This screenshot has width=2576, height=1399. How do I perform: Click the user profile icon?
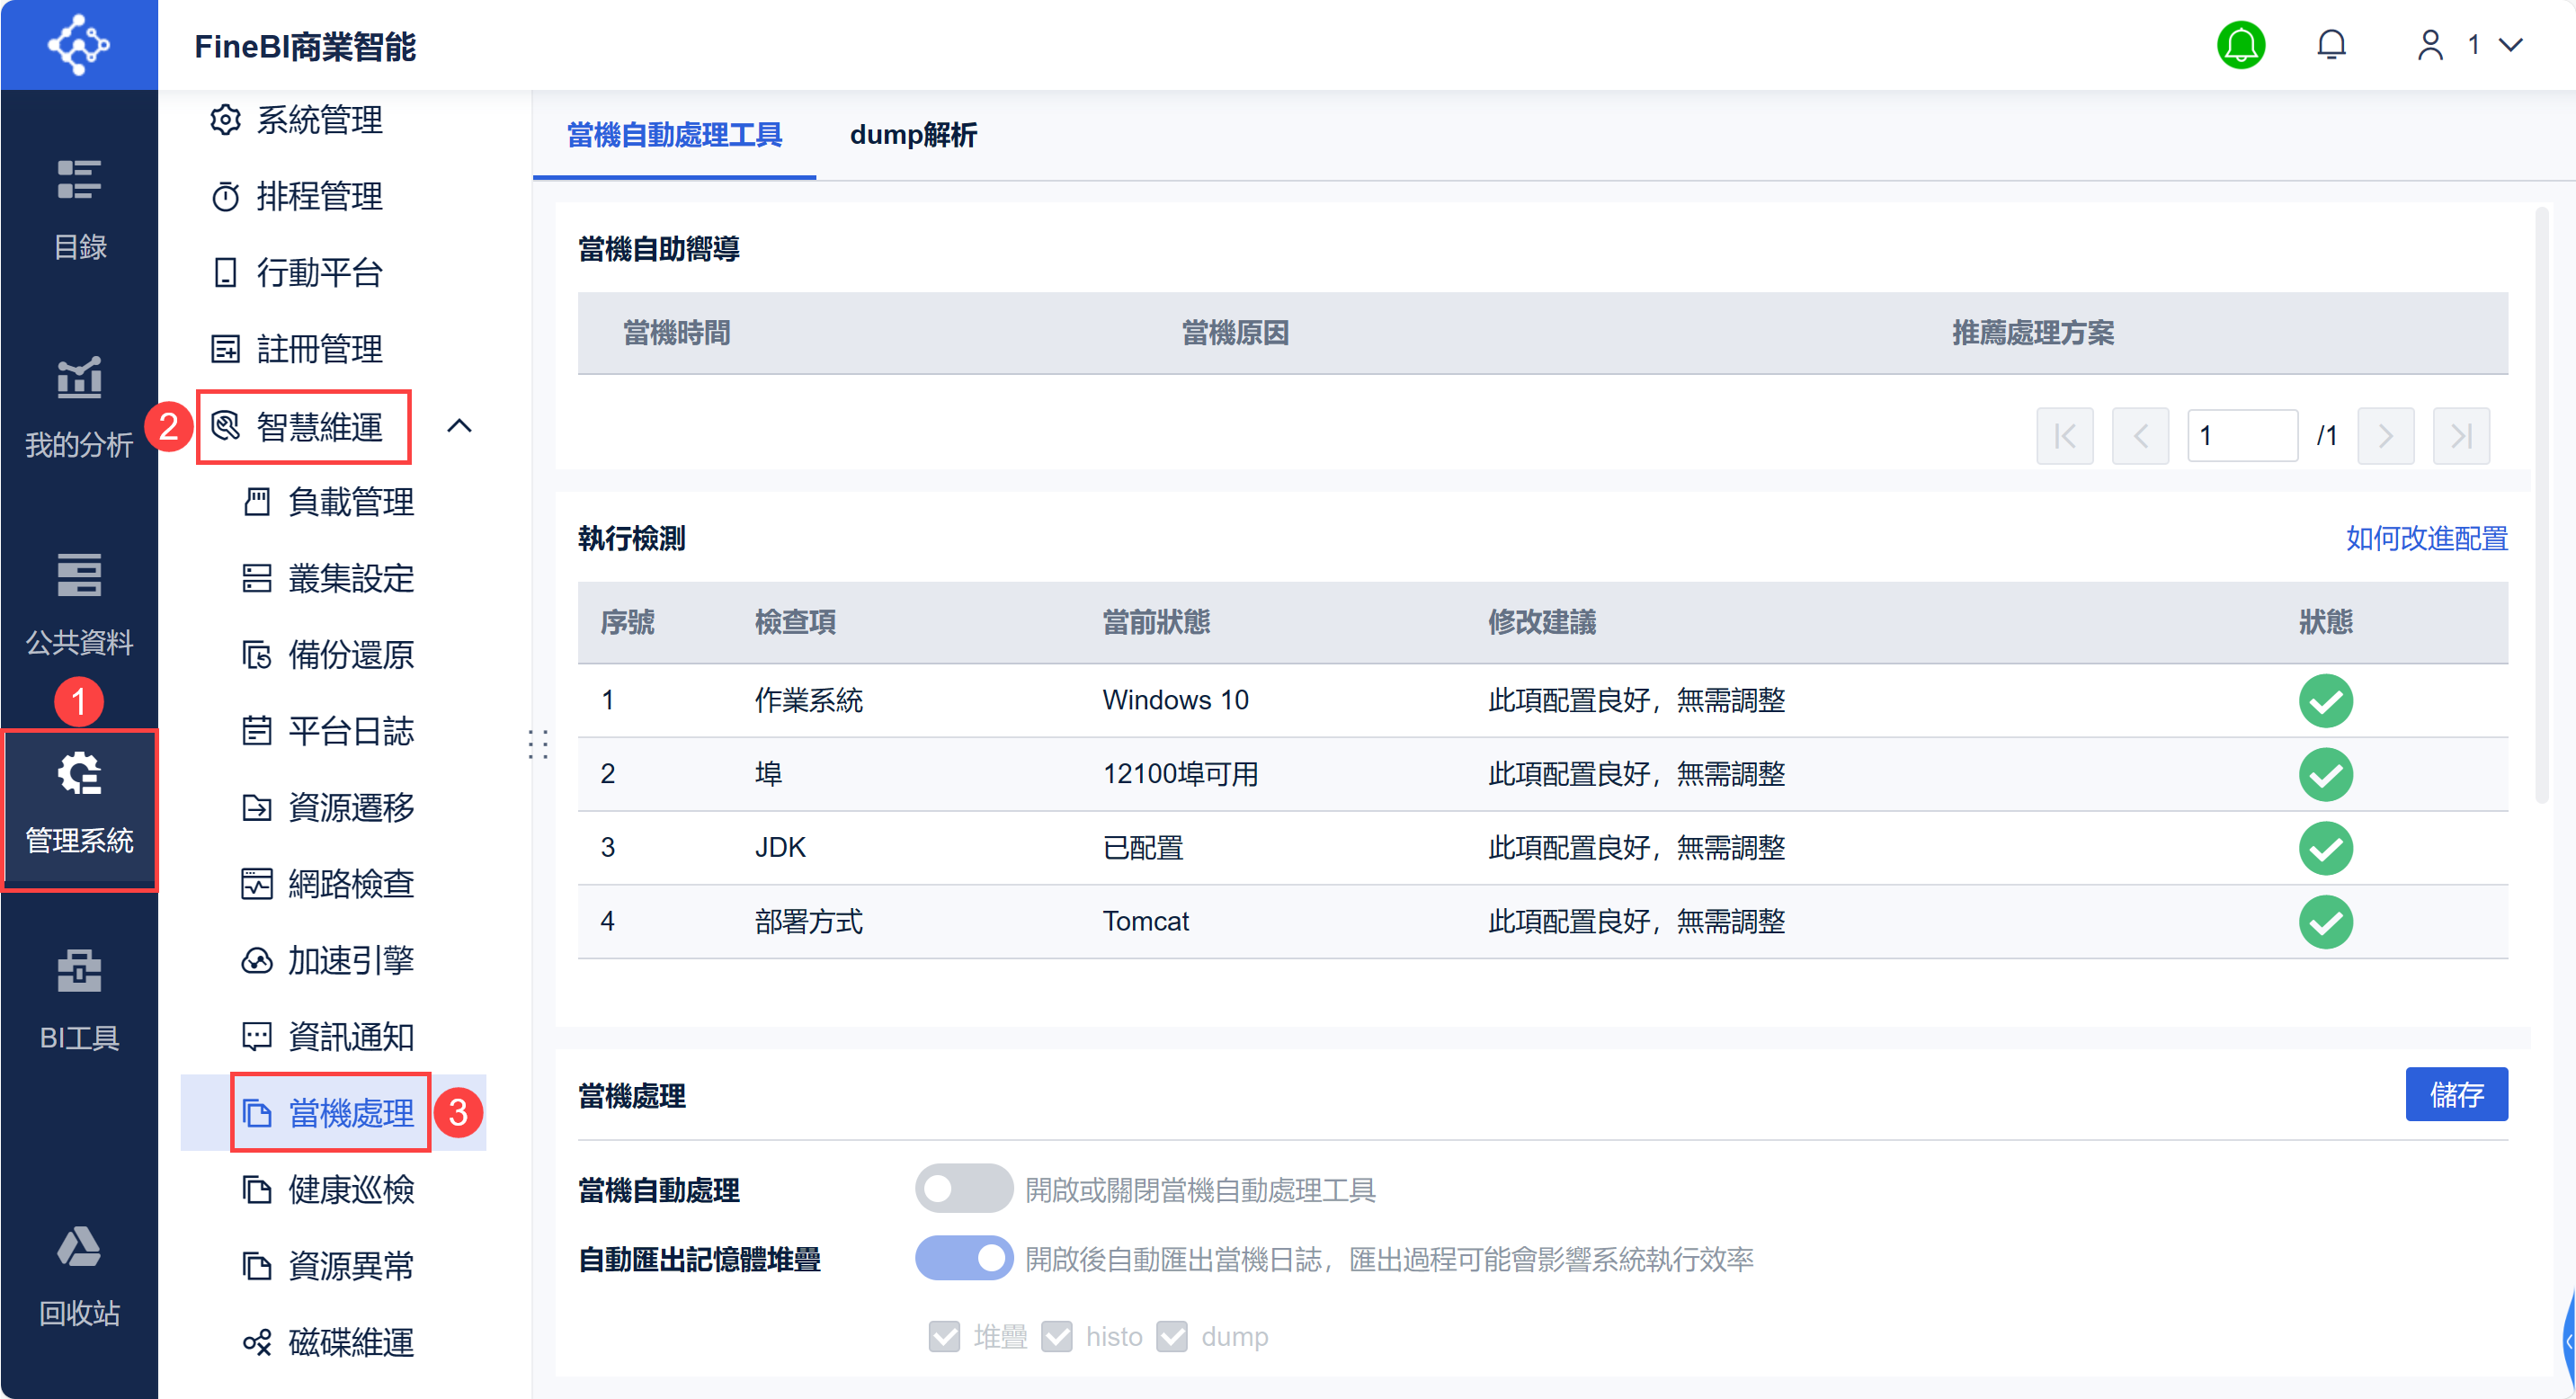click(x=2430, y=45)
